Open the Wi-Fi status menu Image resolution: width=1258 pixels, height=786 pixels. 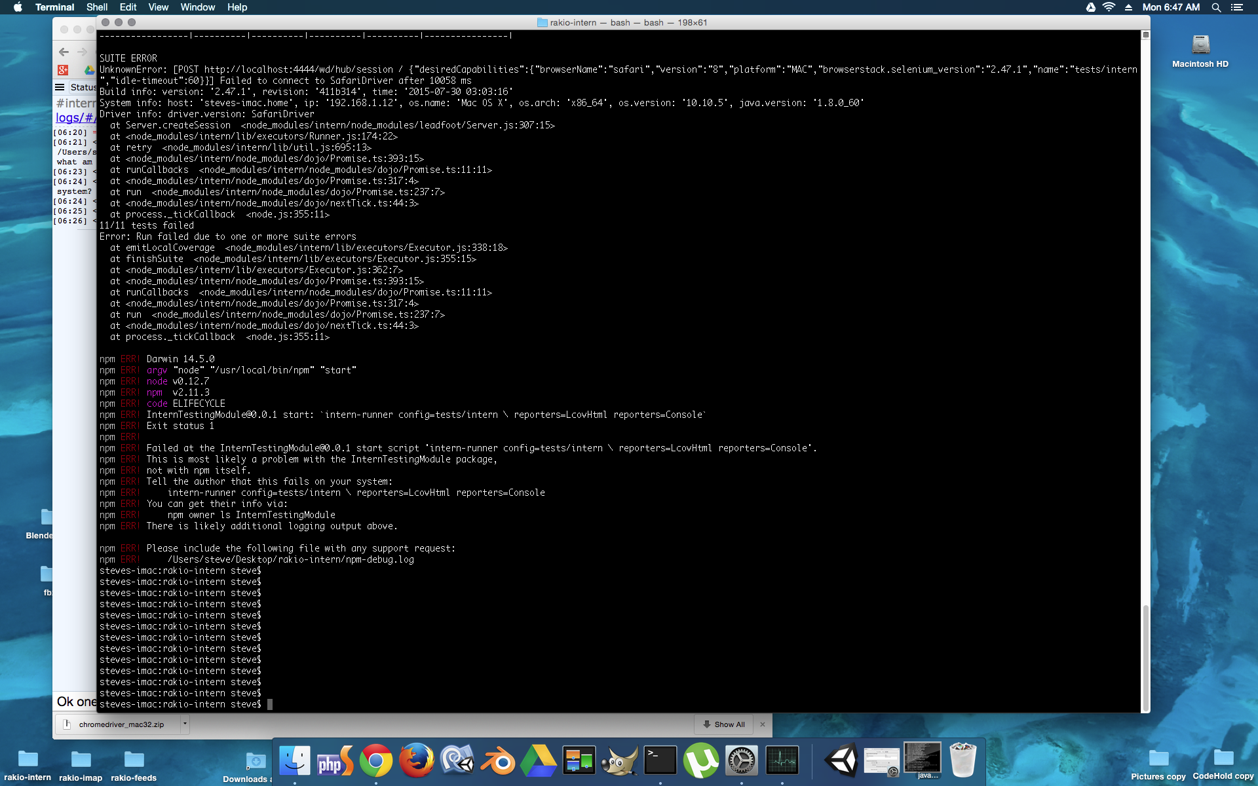click(x=1109, y=7)
